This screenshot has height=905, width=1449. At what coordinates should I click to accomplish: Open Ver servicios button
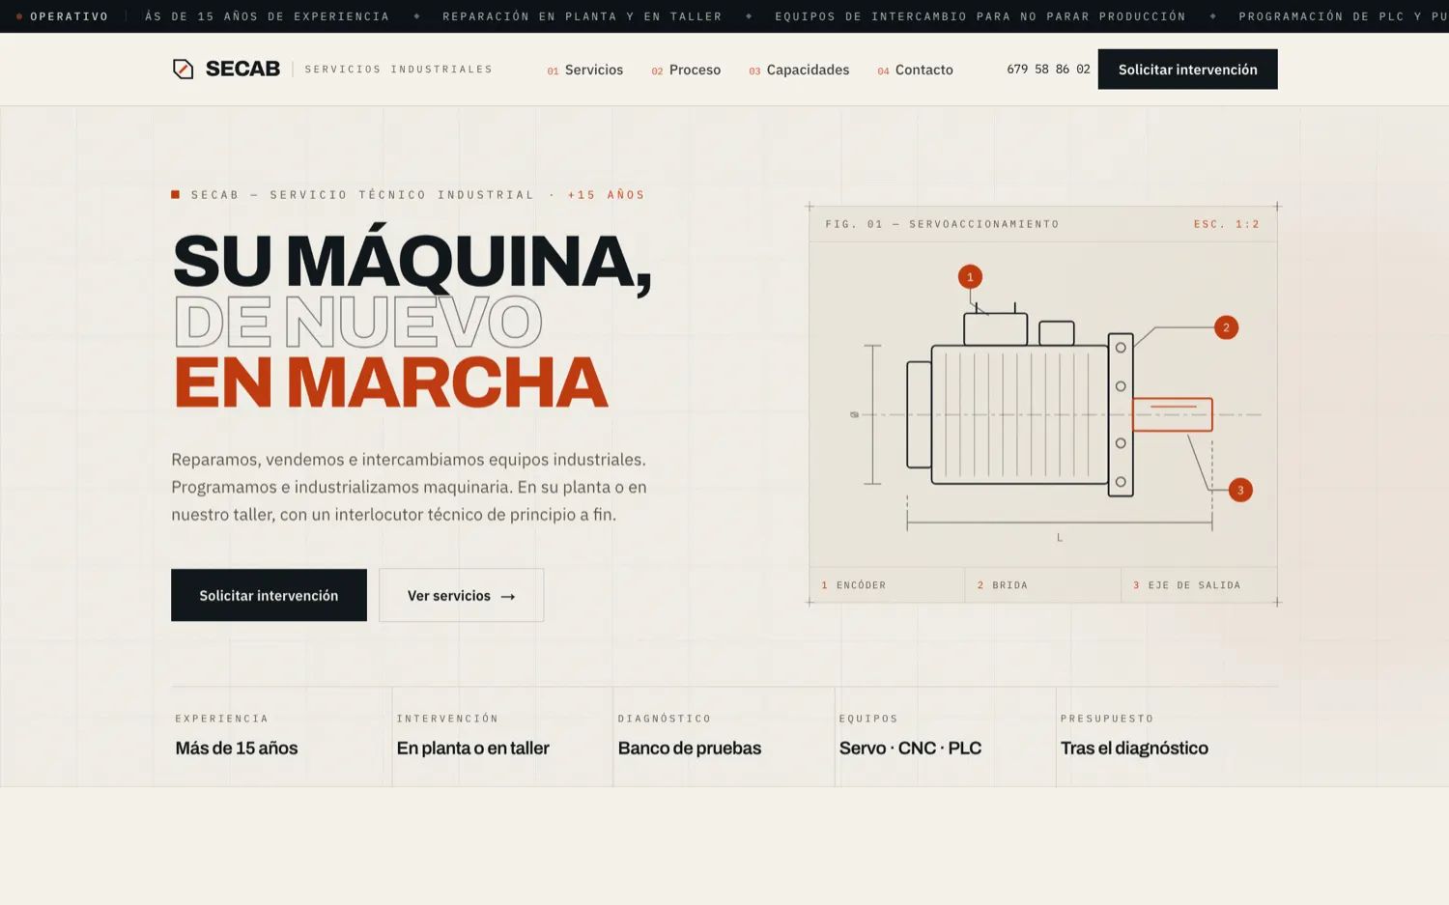pos(461,595)
